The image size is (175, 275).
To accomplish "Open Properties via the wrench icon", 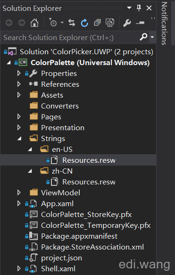I will 127,23.
